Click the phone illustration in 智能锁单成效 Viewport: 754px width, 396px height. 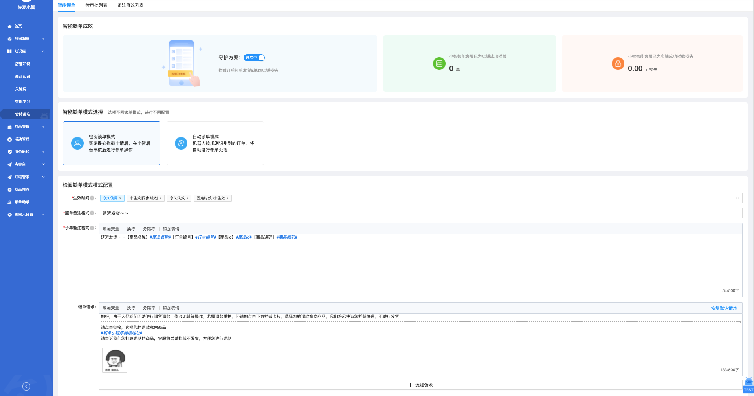coord(182,64)
